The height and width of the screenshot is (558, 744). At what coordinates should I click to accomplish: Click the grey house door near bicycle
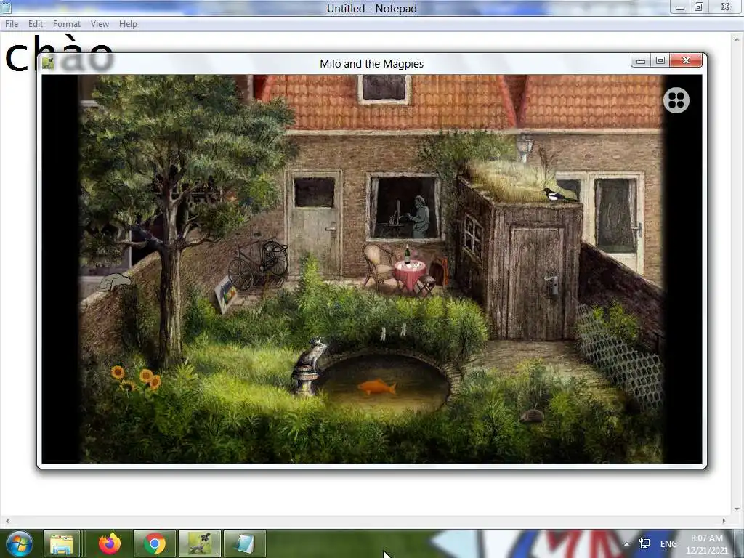314,225
